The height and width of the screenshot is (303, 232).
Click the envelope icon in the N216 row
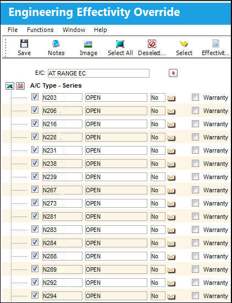[171, 125]
